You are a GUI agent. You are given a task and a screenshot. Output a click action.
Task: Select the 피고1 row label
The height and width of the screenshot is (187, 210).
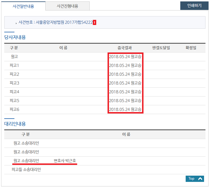(14, 66)
